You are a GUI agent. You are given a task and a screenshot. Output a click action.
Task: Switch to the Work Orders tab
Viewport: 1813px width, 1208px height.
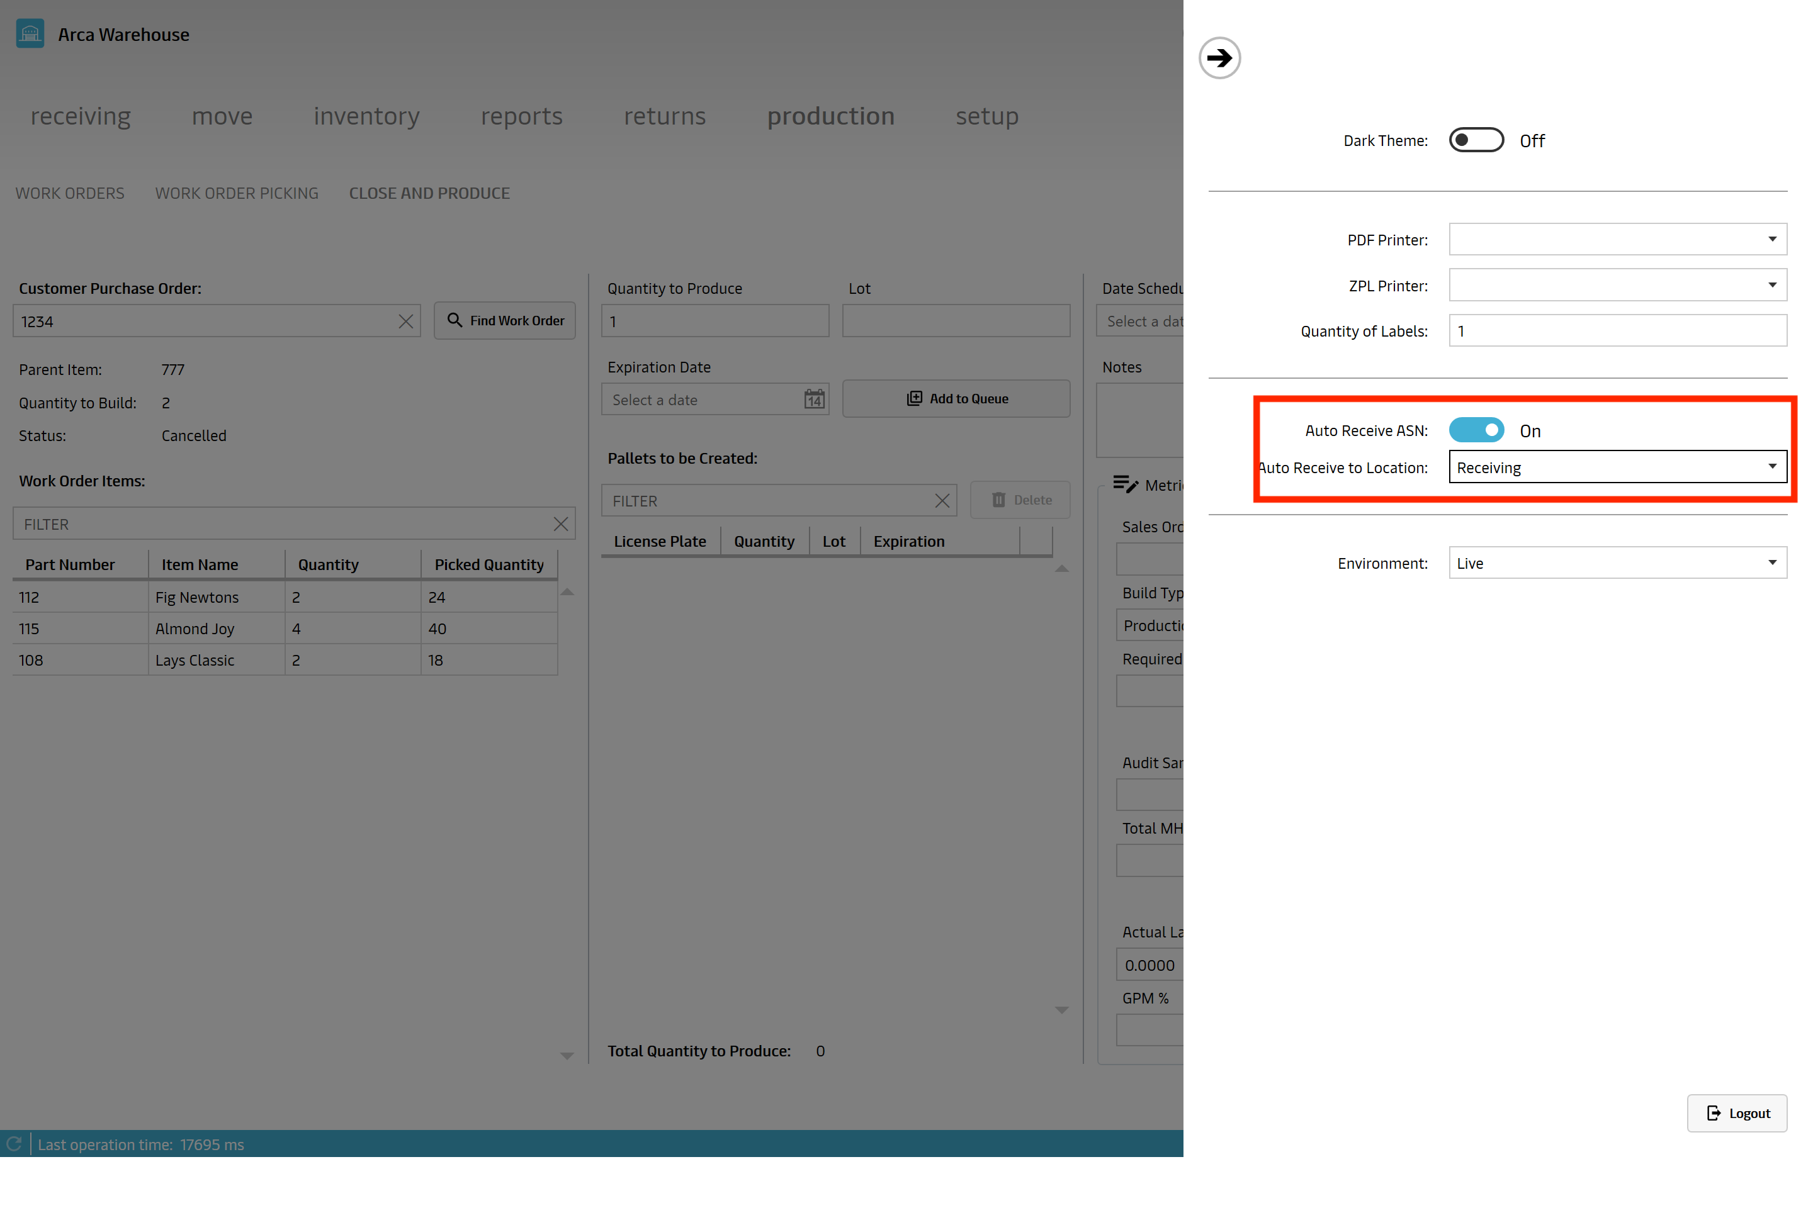click(70, 193)
